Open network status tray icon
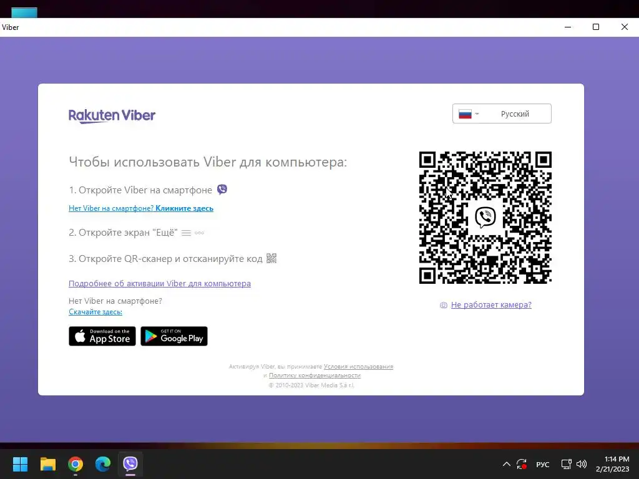The image size is (639, 479). [566, 464]
